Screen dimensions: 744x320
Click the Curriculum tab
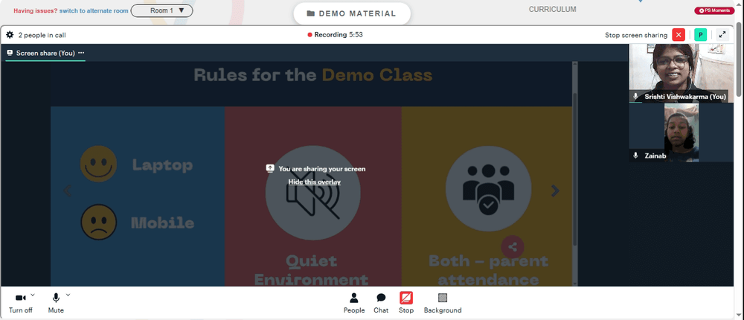(552, 9)
